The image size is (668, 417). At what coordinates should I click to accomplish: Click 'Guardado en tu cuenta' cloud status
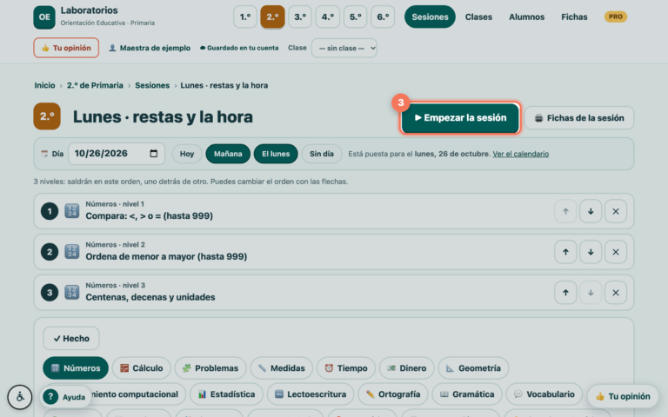pos(239,48)
